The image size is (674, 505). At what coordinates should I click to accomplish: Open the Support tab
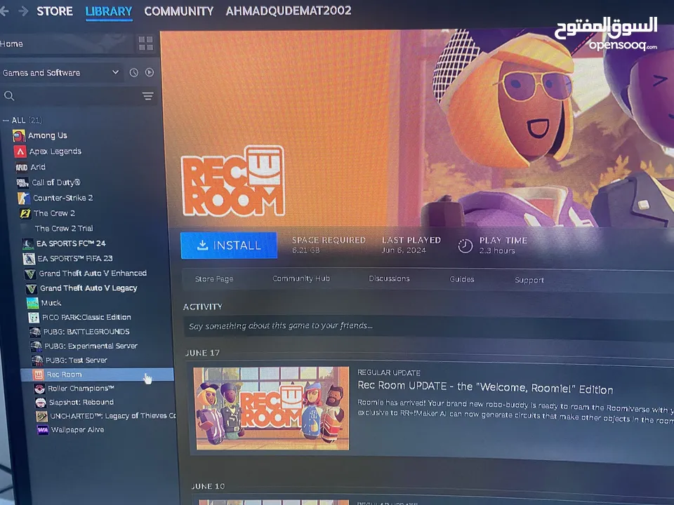point(529,280)
